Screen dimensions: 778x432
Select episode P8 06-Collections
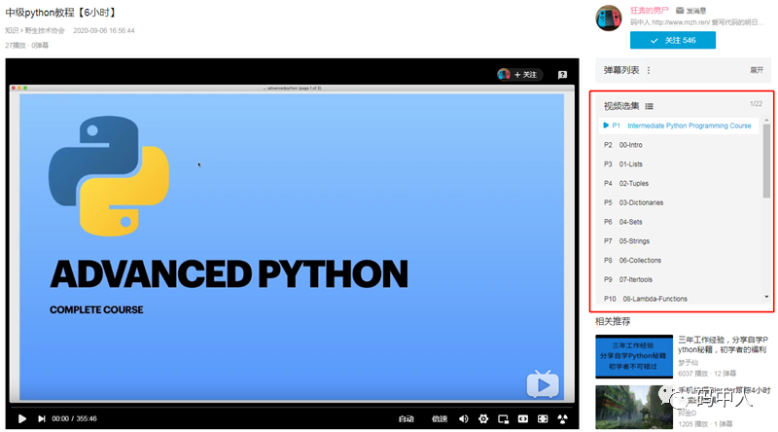678,260
